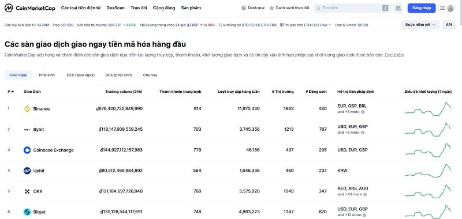
Task: Expand the ETH gas fee dropdown arrow
Action: 330,25
